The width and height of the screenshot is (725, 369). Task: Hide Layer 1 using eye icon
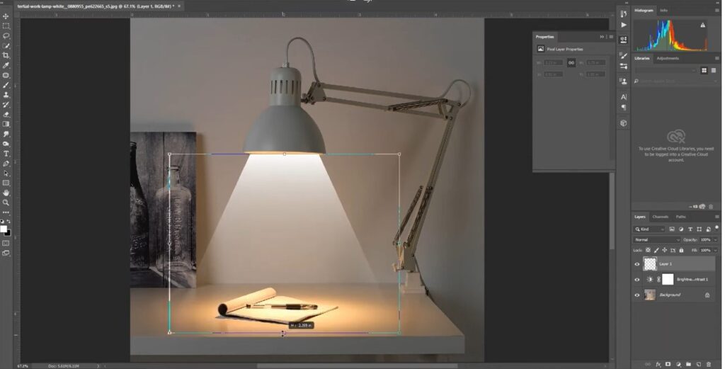[x=637, y=264]
